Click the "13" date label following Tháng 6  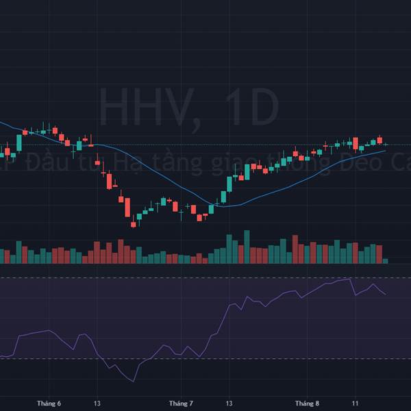coord(97,403)
